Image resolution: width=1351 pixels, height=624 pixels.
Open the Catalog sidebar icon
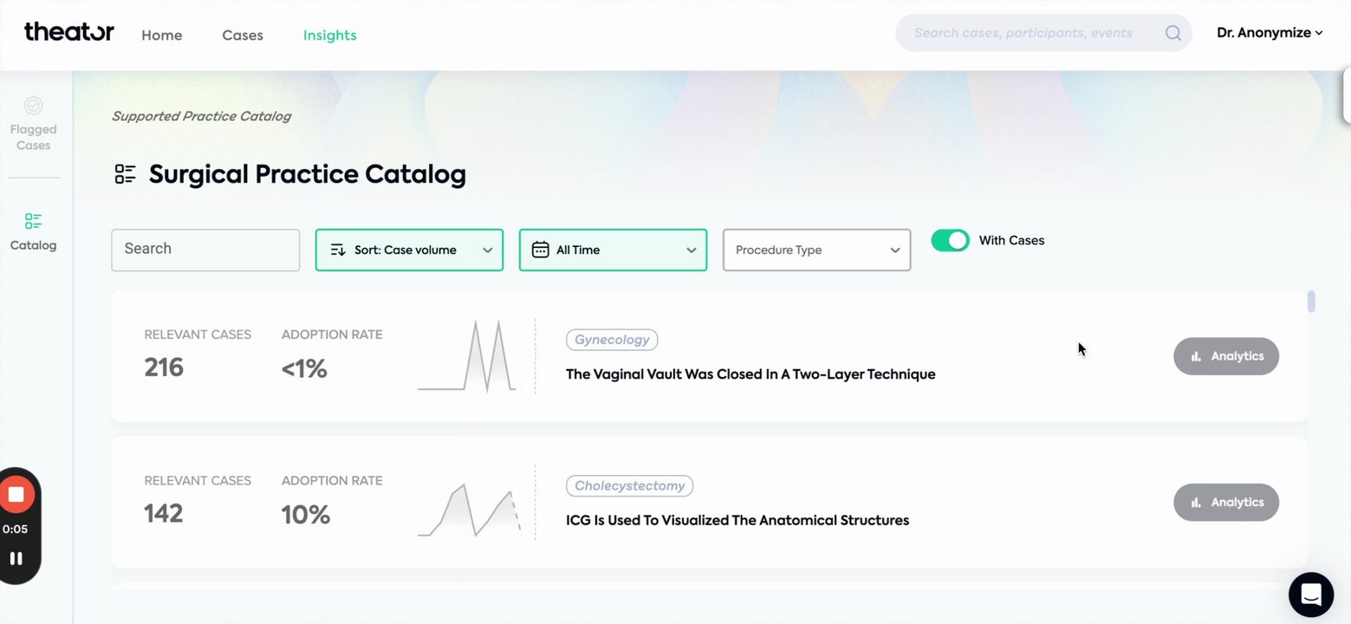tap(33, 231)
